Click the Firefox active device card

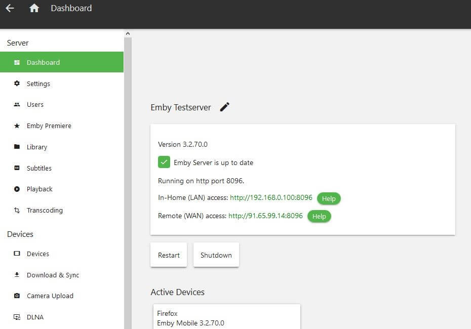point(226,317)
